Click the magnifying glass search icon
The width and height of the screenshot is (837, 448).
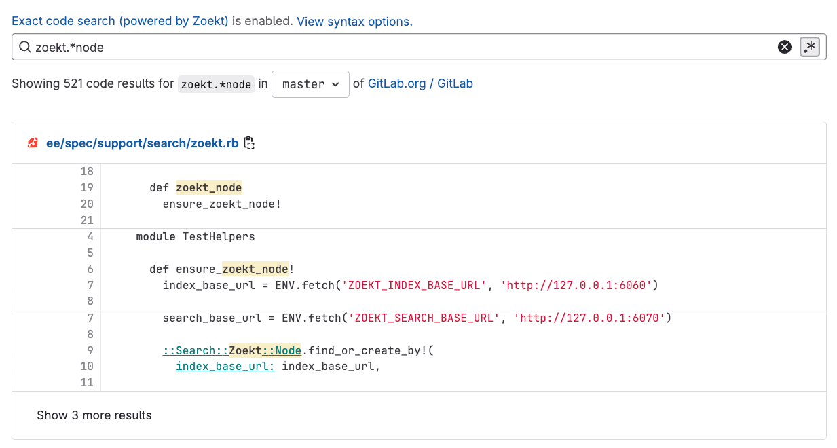coord(25,47)
